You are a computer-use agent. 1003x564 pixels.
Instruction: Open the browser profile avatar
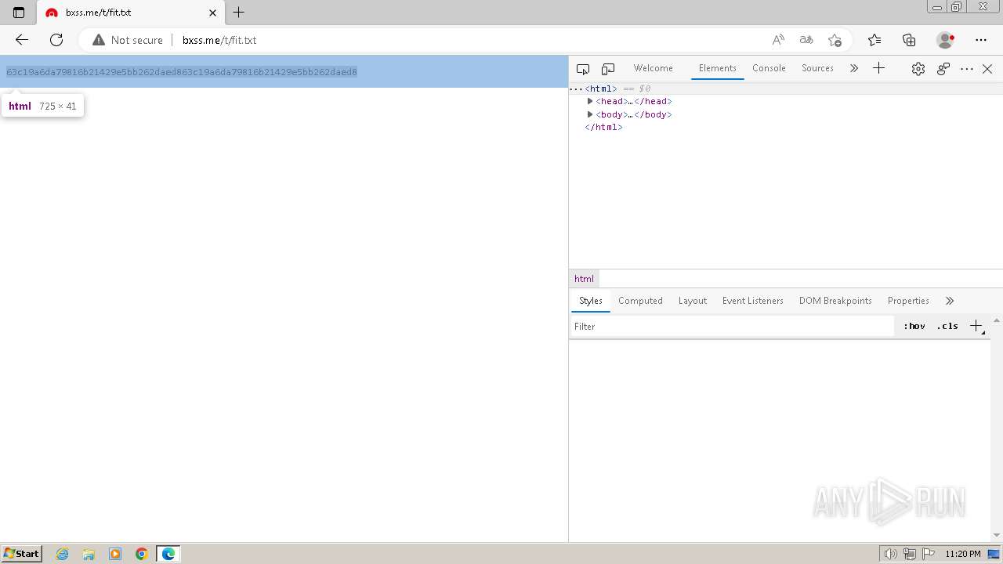click(946, 40)
